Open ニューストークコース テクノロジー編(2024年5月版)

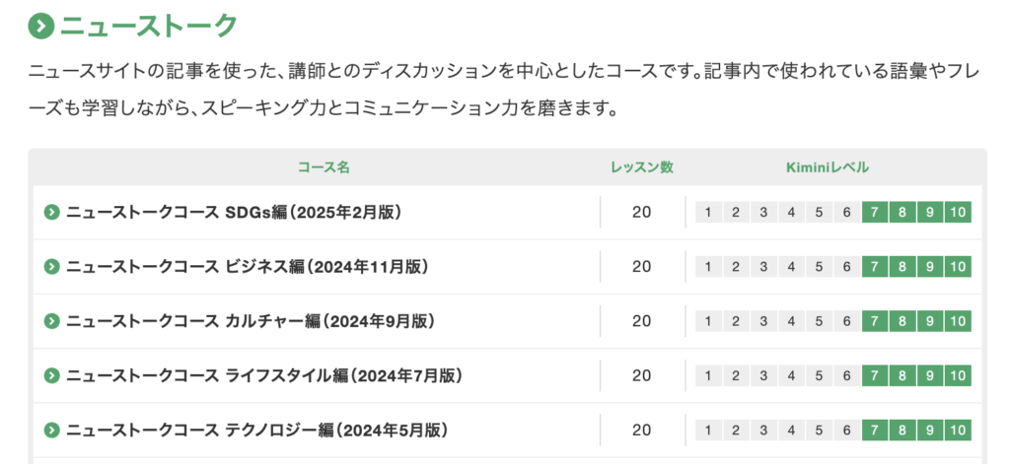click(257, 431)
